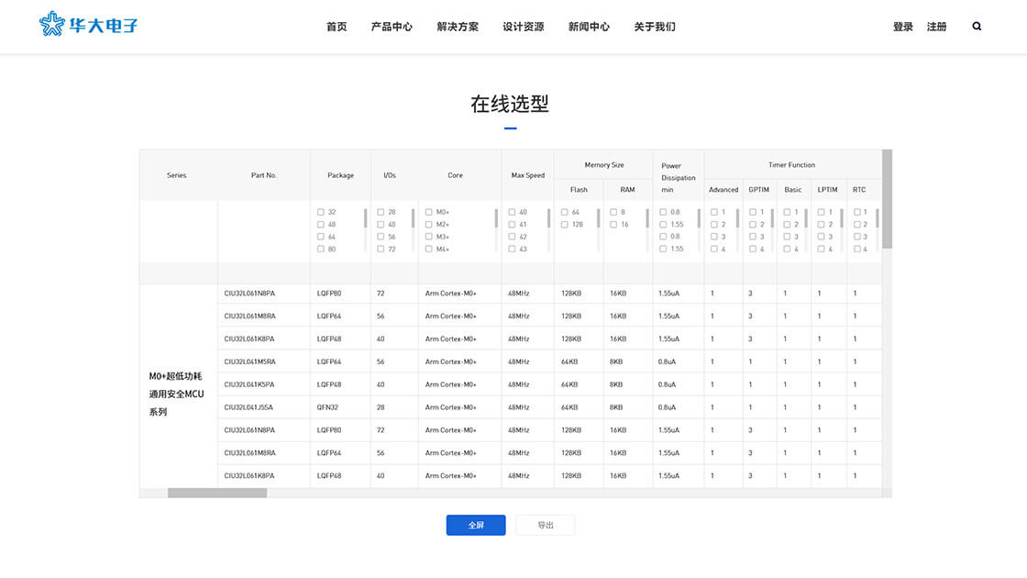Screen dimensions: 1027x578
Task: Check the Package filter option 32
Action: coord(321,212)
